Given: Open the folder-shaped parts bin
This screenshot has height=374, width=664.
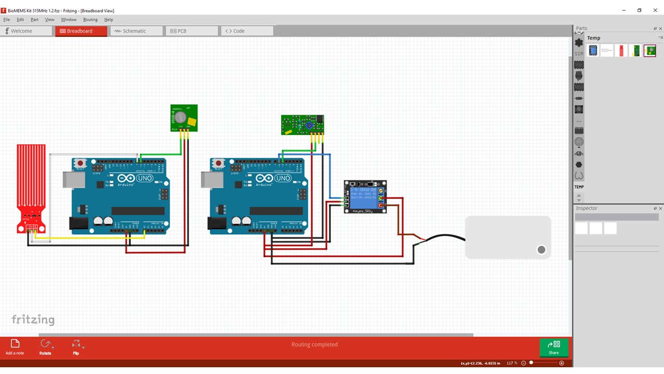Looking at the screenshot, I should [x=579, y=131].
